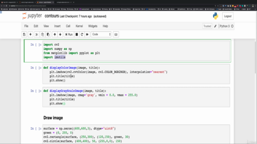Image resolution: width=257 pixels, height=144 pixels.
Task: Run the selected cell
Action: click(x=69, y=34)
